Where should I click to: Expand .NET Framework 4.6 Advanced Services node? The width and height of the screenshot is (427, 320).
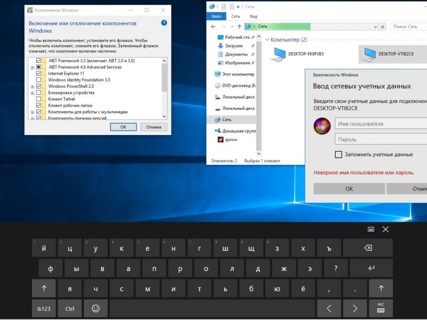pyautogui.click(x=33, y=67)
